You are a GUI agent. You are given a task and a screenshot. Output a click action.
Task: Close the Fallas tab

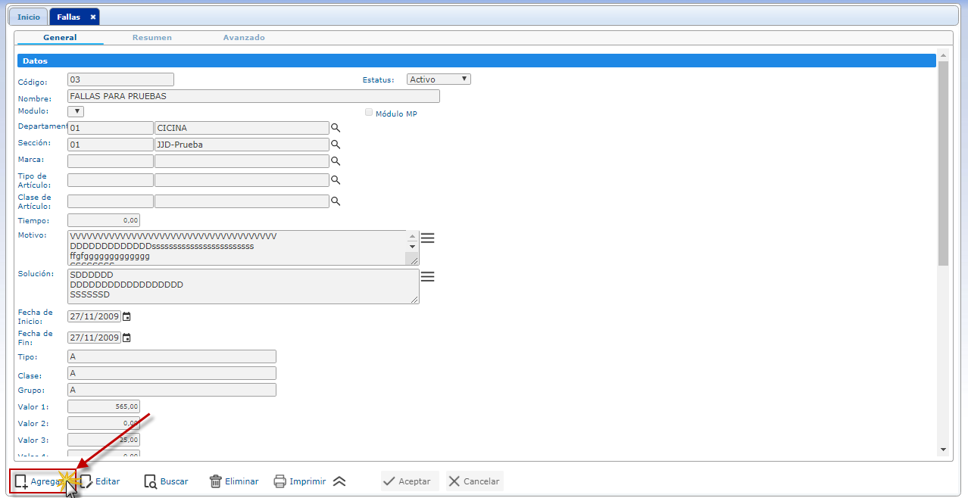click(92, 17)
